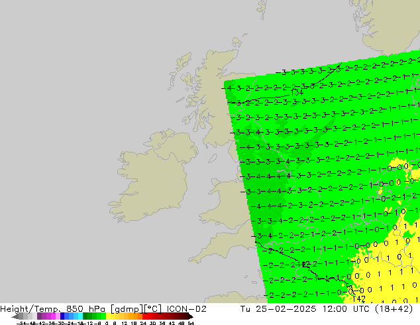Click the '12:00 UTC' time text
Image resolution: width=420 pixels, height=325 pixels.
coord(347,309)
